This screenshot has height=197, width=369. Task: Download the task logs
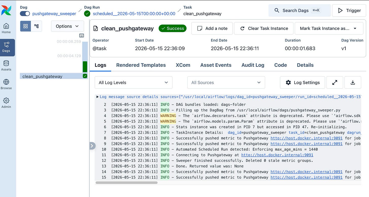click(x=353, y=83)
